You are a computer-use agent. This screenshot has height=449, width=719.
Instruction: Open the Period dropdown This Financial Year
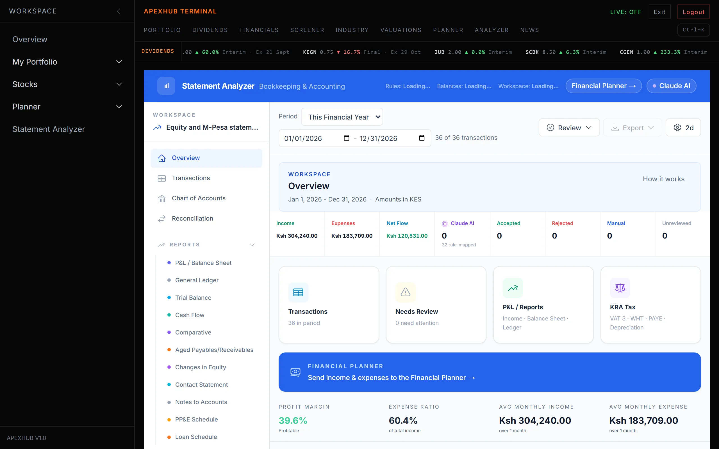coord(342,117)
